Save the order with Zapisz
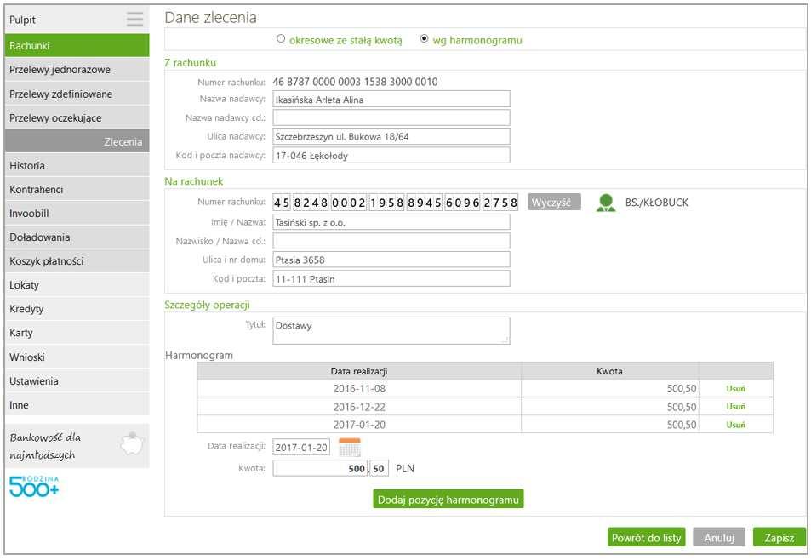This screenshot has width=811, height=560. 779,538
